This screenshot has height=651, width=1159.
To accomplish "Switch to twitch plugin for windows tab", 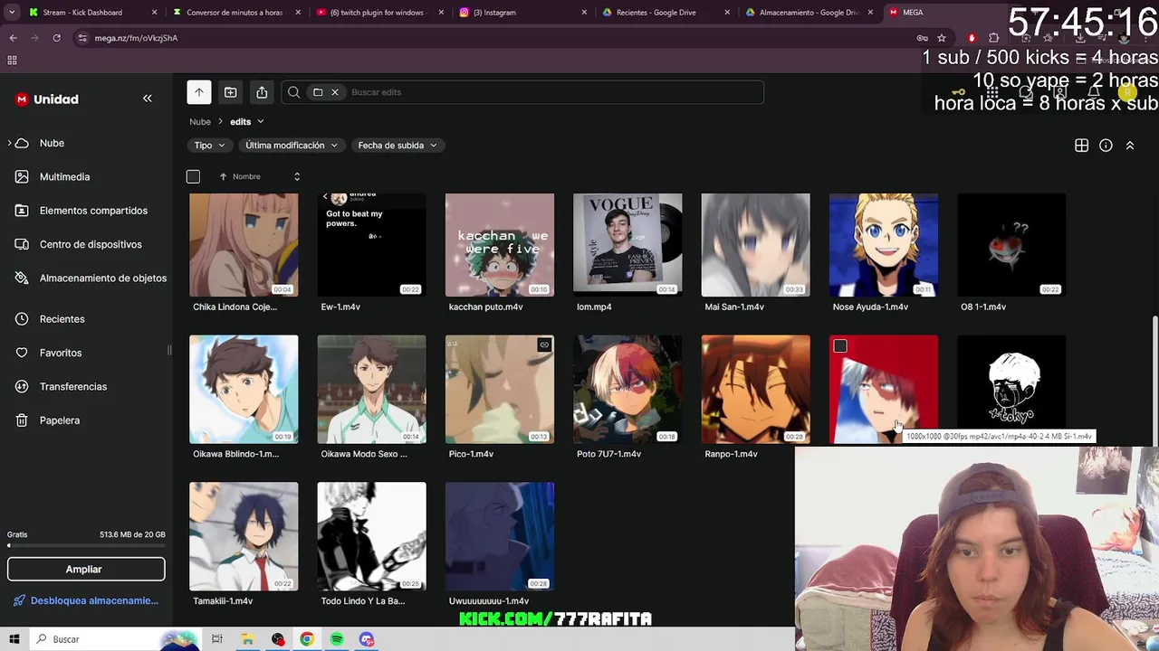I will [378, 13].
